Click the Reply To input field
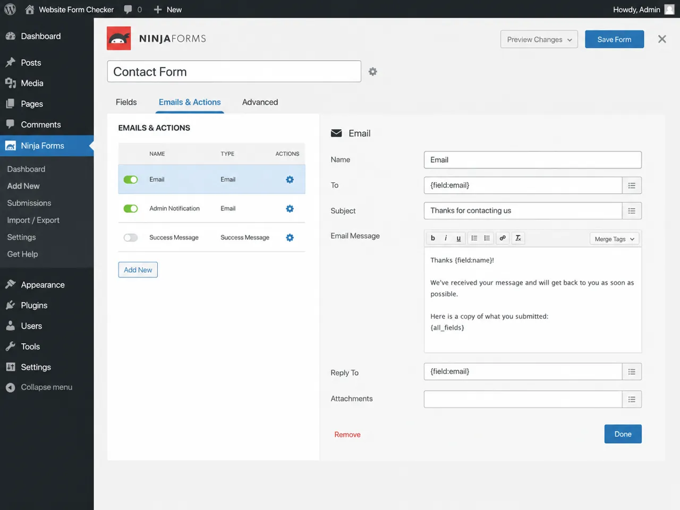The image size is (680, 510). tap(523, 372)
